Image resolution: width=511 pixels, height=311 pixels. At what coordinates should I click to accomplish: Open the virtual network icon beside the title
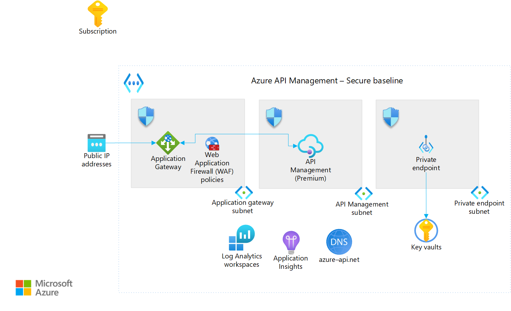[134, 82]
